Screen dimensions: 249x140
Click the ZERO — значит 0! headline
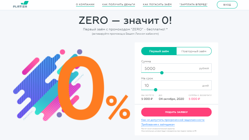pos(125,21)
